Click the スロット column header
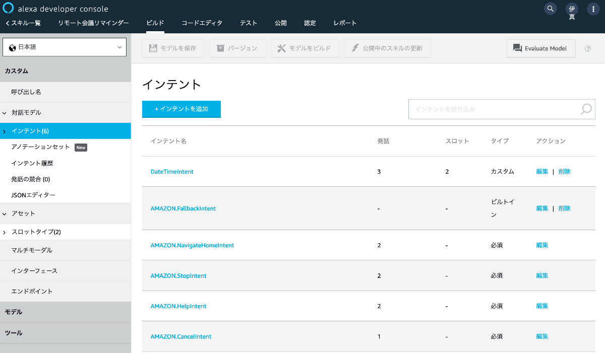The image size is (605, 353). [457, 141]
